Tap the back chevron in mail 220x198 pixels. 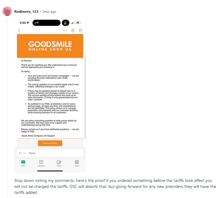(x=19, y=30)
